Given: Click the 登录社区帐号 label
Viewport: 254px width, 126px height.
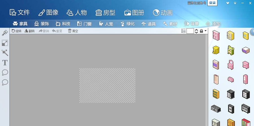Looking at the screenshot, I should (197, 3).
